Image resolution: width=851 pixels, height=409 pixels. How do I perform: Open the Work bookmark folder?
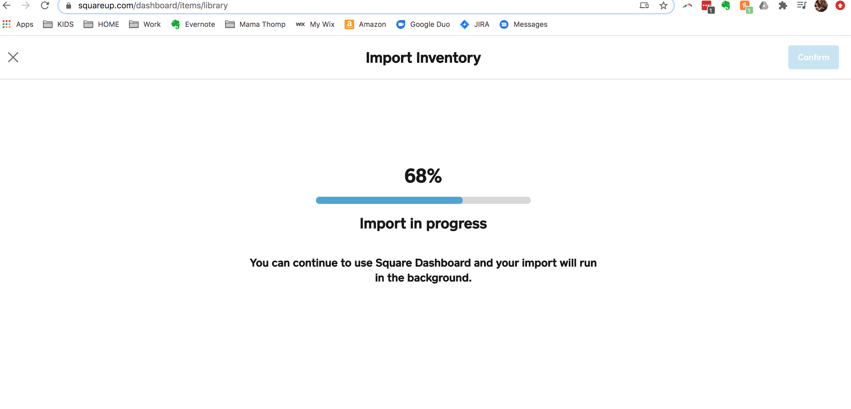[x=145, y=24]
